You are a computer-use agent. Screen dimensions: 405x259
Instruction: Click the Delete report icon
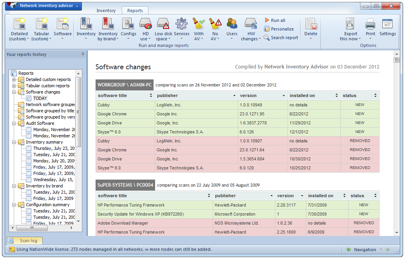point(311,24)
